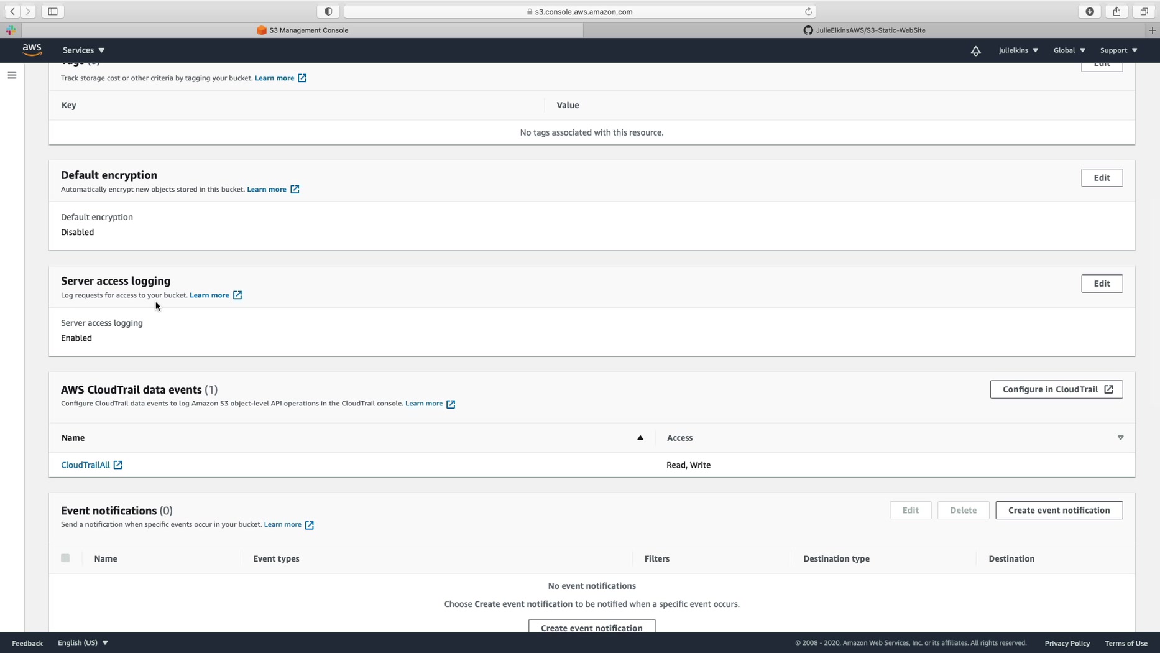This screenshot has width=1160, height=653.
Task: Edit the Default encryption settings
Action: [1102, 178]
